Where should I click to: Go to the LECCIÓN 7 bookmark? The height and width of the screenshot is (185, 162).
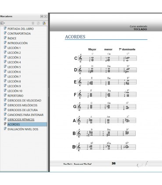pyautogui.click(x=14, y=77)
